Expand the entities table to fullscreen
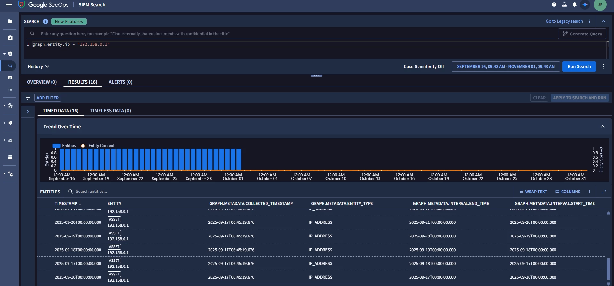614x286 pixels. (604, 192)
